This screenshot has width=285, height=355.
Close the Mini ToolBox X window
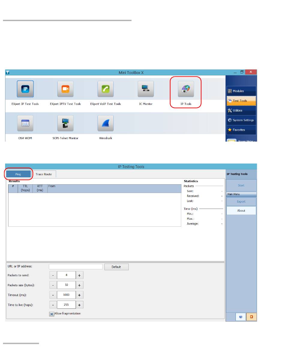pyautogui.click(x=250, y=72)
